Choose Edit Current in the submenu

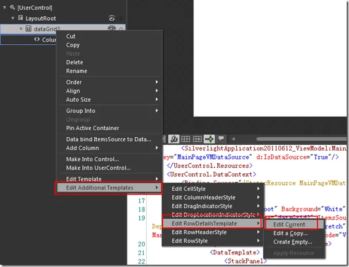click(290, 225)
